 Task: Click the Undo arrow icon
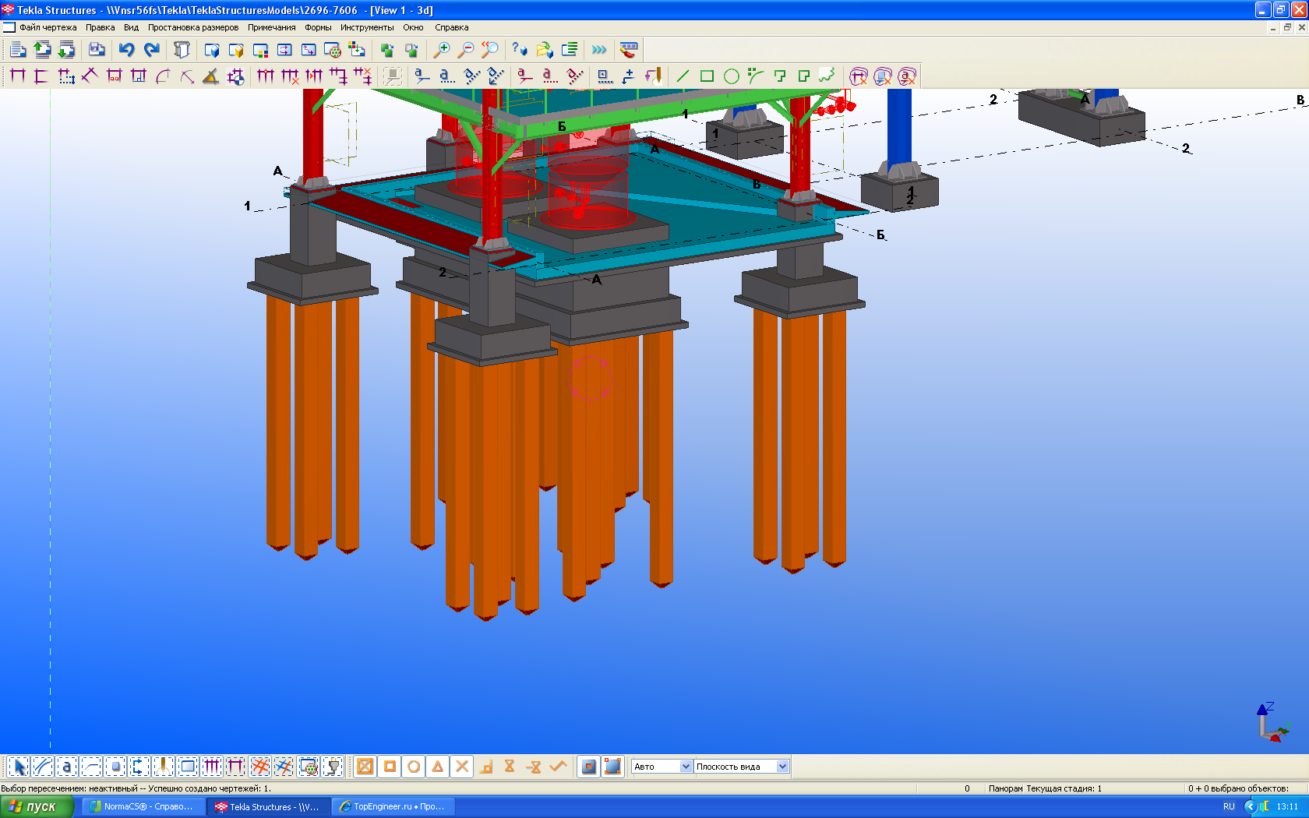[126, 50]
